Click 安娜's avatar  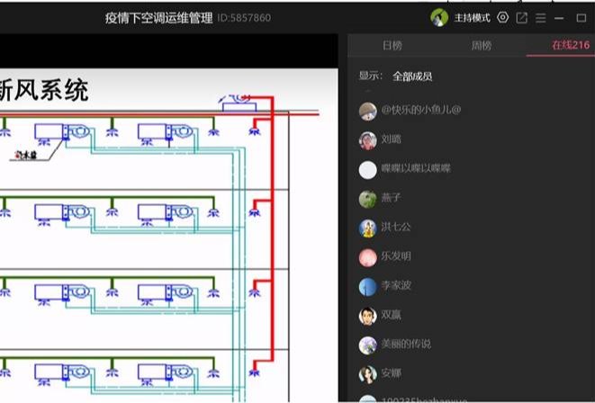(367, 374)
